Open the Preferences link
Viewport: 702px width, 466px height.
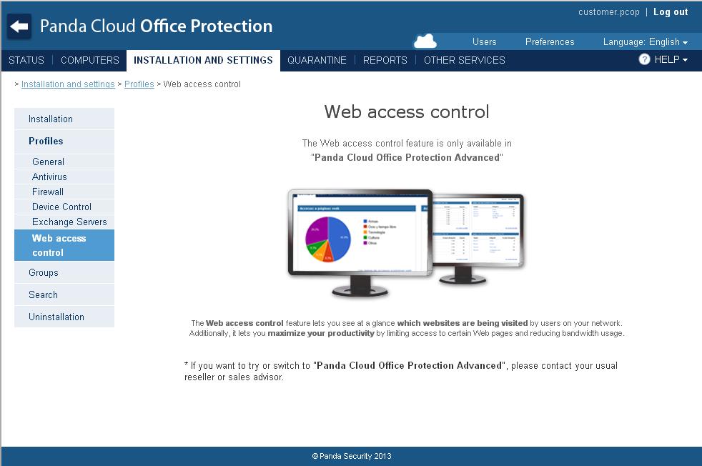pyautogui.click(x=549, y=41)
